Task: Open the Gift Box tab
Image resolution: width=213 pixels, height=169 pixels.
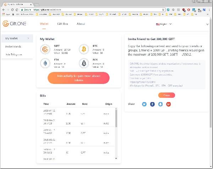Action: point(62,24)
